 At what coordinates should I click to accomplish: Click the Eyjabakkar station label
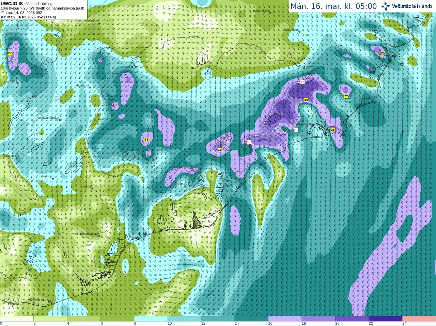point(291,30)
